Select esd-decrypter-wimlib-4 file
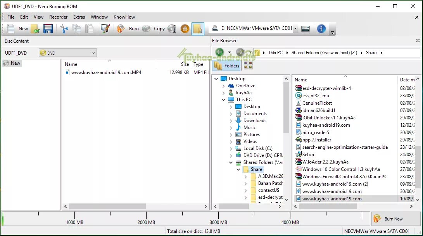 (x=326, y=88)
